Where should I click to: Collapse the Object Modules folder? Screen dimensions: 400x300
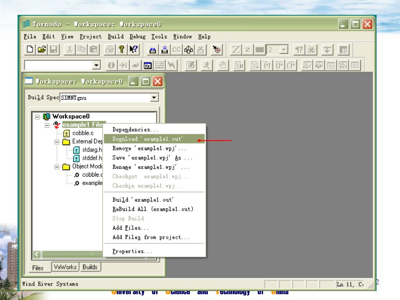pyautogui.click(x=57, y=167)
